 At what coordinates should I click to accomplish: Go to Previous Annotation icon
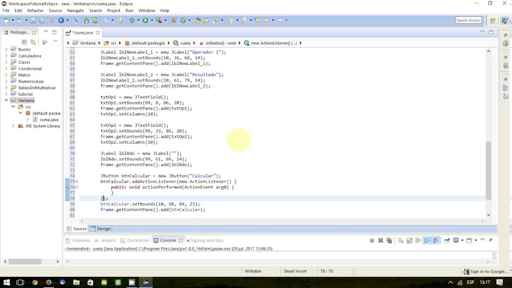click(244, 20)
